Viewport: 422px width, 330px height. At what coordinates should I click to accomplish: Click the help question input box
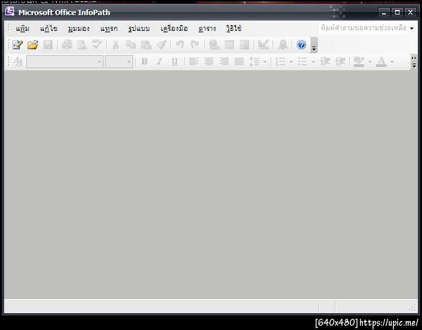(x=364, y=28)
